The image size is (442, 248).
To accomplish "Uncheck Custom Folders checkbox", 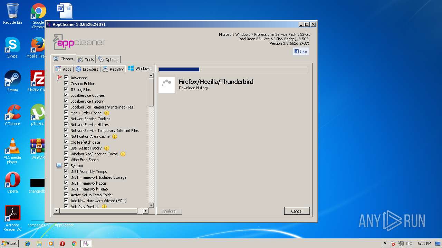I will point(66,83).
